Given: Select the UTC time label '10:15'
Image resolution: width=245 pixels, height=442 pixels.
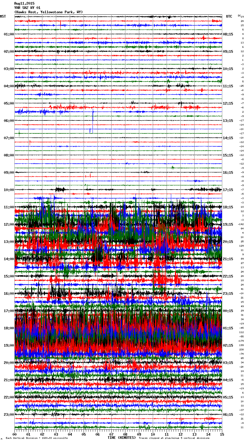Looking at the screenshot, I should [228, 69].
